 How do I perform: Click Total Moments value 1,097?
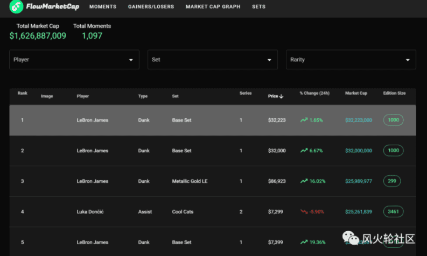point(92,35)
